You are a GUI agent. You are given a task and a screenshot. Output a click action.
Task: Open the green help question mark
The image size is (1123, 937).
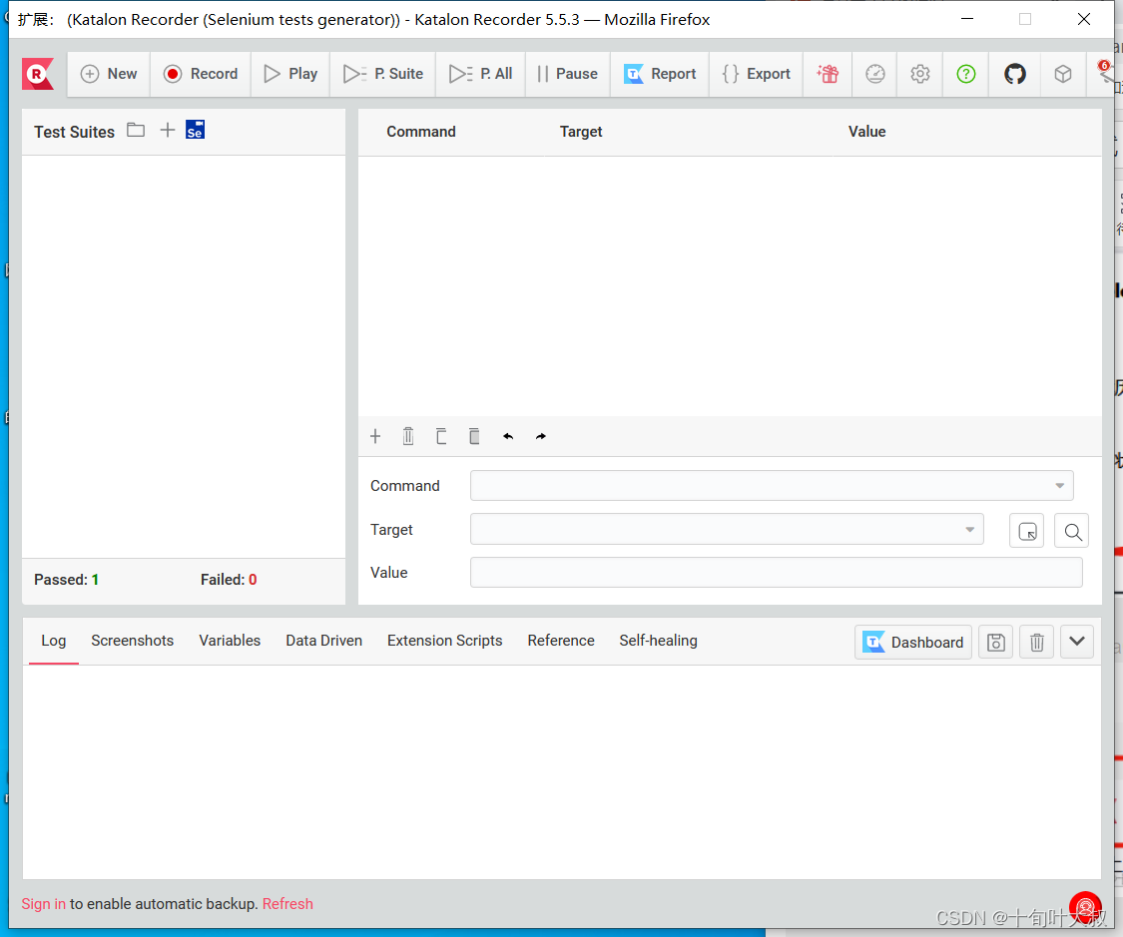coord(966,74)
